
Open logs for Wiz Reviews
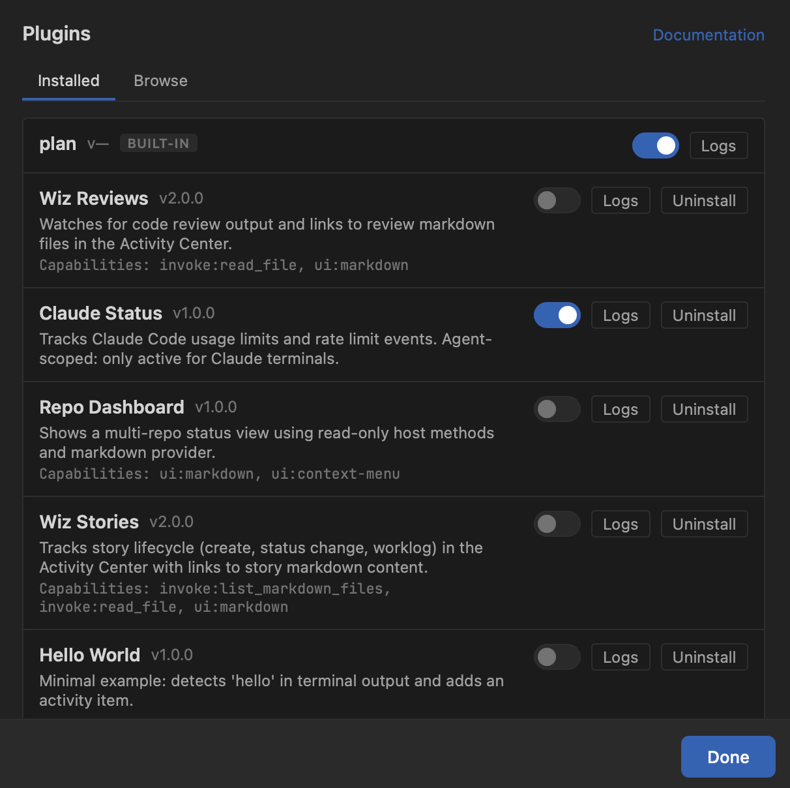pos(620,200)
